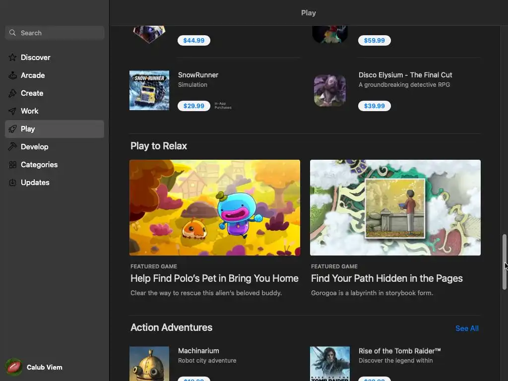Open the Work section
The image size is (508, 381).
pos(55,111)
